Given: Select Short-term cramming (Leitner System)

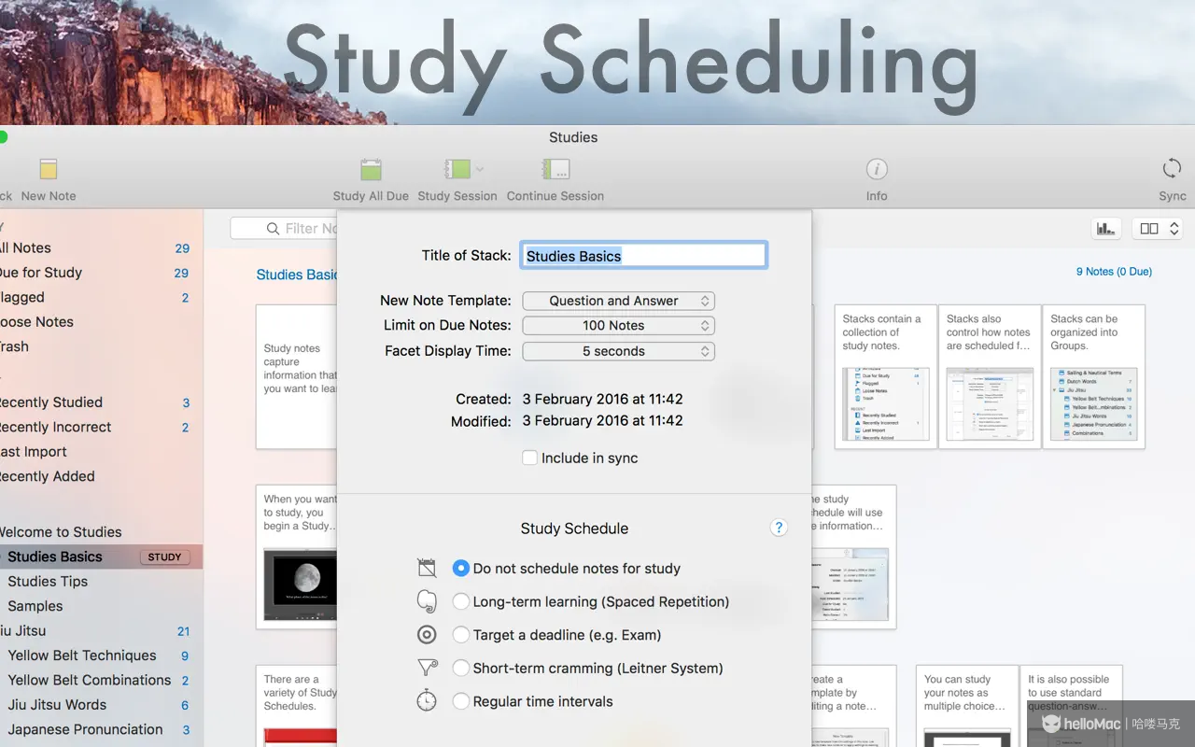Looking at the screenshot, I should pos(460,668).
